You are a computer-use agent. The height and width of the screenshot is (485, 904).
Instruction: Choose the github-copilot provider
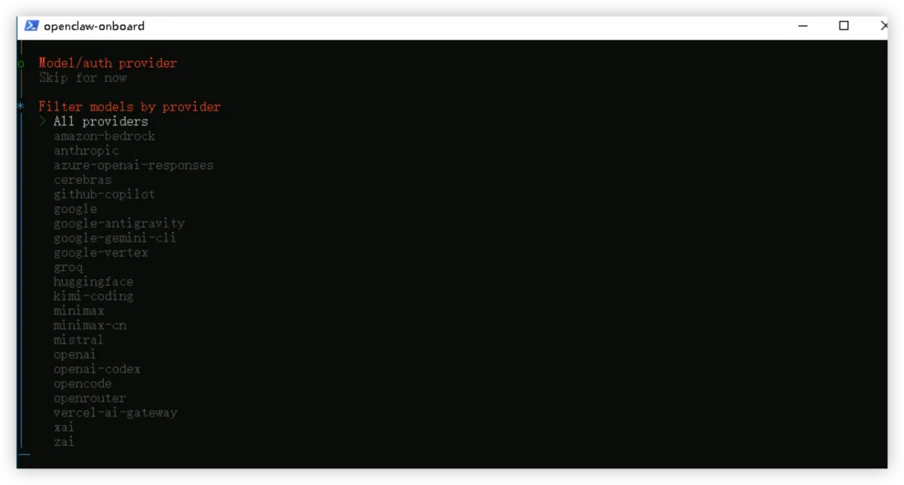click(105, 194)
